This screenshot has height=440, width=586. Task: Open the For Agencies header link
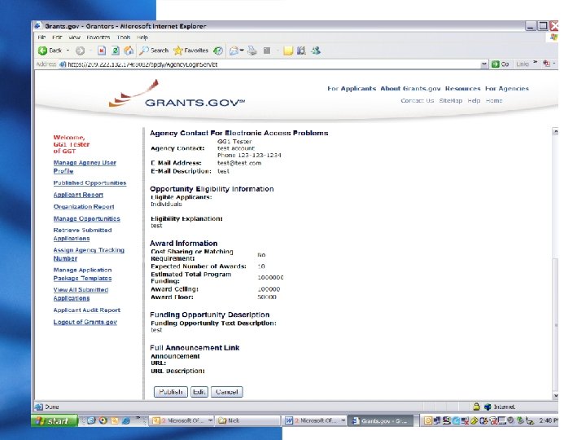(507, 89)
